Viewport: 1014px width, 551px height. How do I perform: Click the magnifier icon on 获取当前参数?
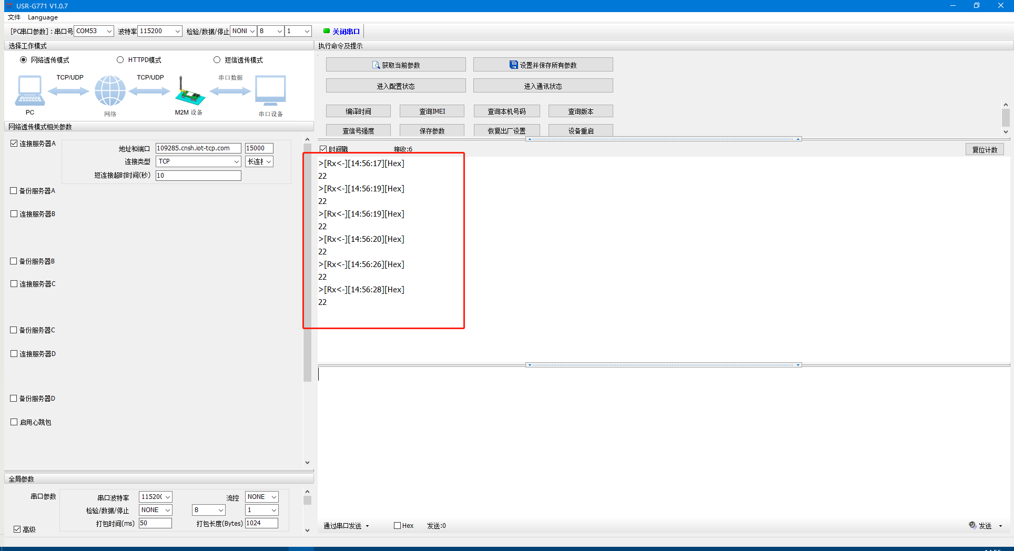point(376,65)
